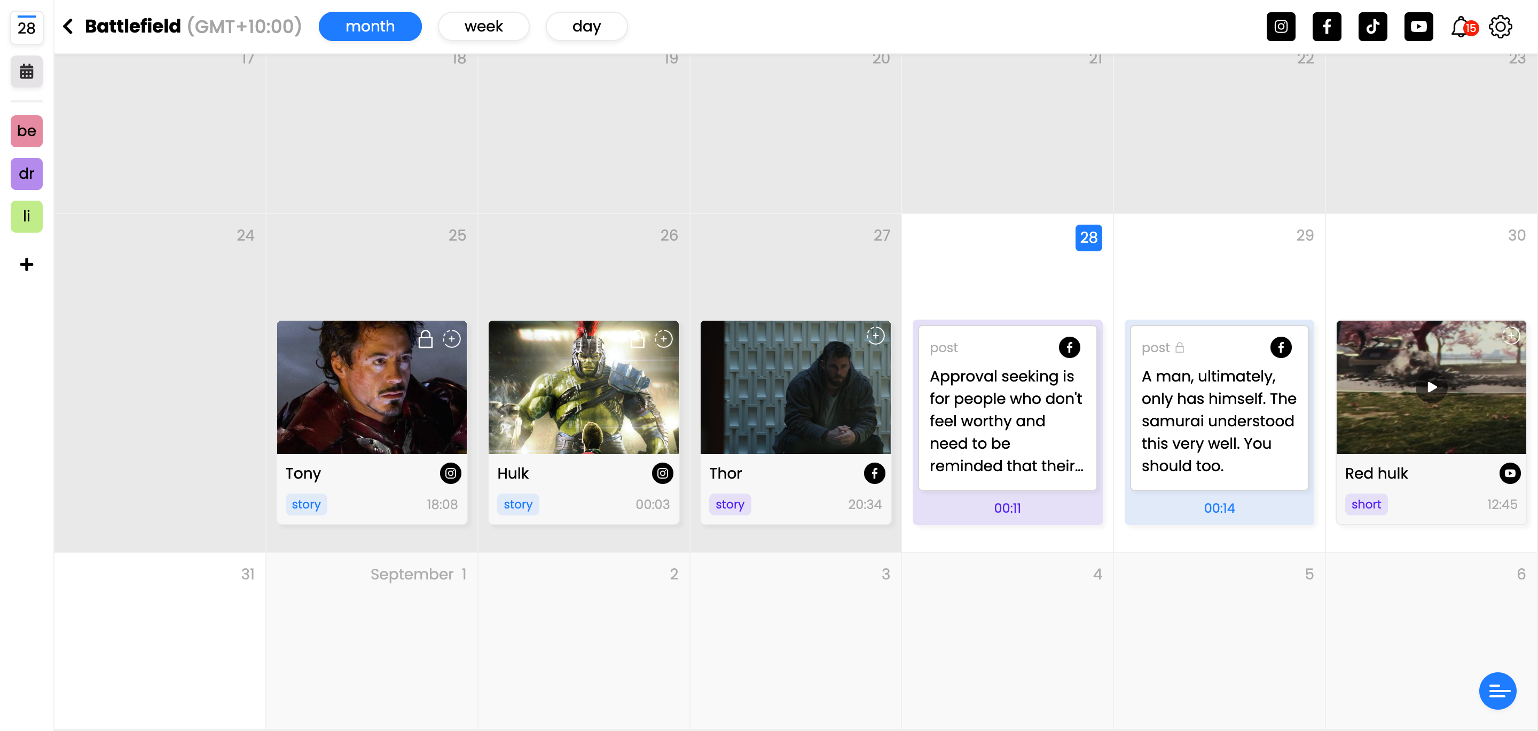Screen dimensions: 1538x731
Task: Select the YouTube channel icon
Action: point(1418,26)
